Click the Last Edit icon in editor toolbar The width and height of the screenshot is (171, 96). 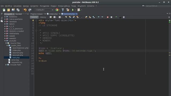click(51, 17)
